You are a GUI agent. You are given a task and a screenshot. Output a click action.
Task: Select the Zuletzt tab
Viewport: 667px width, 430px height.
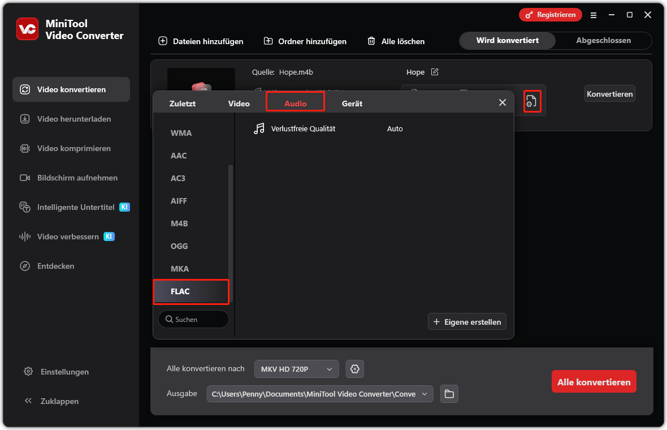(183, 104)
